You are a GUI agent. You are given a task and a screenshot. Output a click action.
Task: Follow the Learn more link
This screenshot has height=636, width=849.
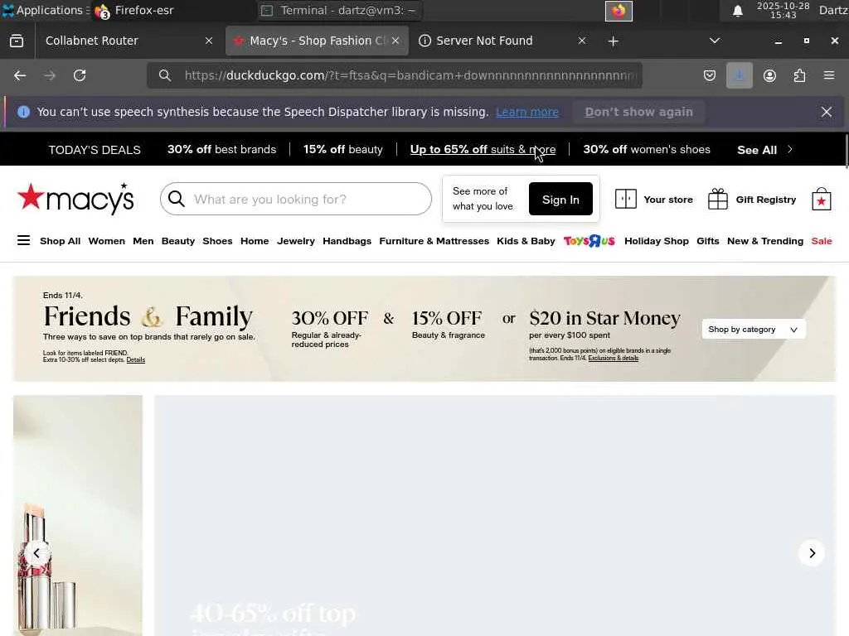[526, 112]
